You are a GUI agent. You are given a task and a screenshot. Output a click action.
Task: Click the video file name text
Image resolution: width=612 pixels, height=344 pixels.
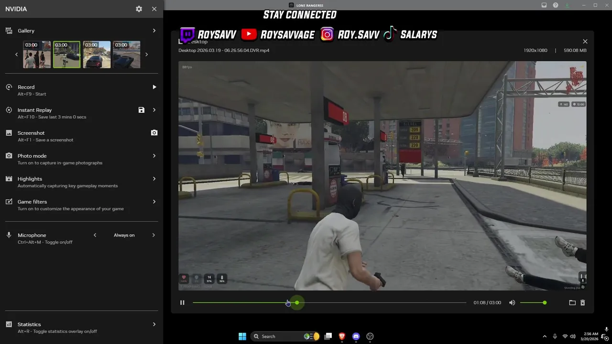(224, 50)
